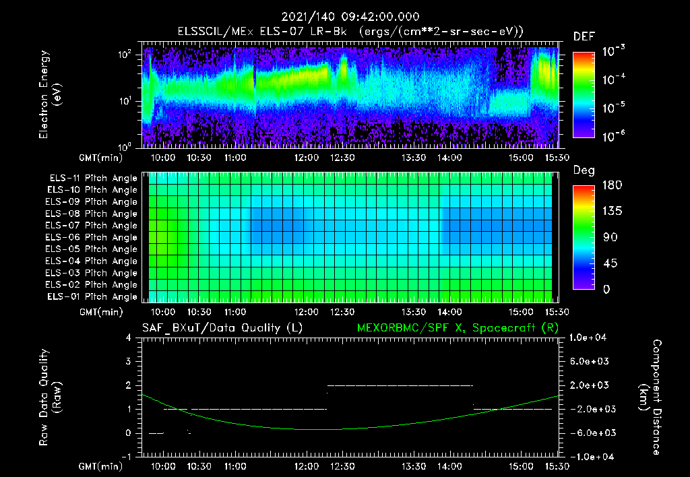Click the Component Distance (km) axis label
This screenshot has height=477, width=690.
[650, 397]
